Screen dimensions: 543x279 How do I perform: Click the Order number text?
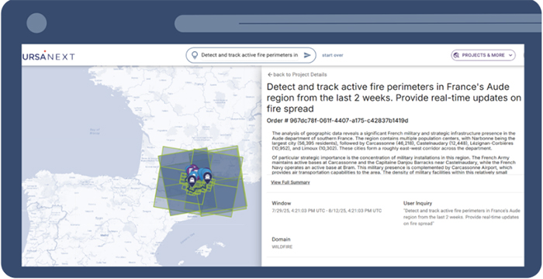click(337, 121)
